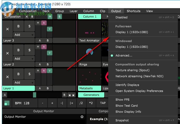Toggle Solo on Layer 1
This screenshot has height=124, width=180.
[30, 74]
